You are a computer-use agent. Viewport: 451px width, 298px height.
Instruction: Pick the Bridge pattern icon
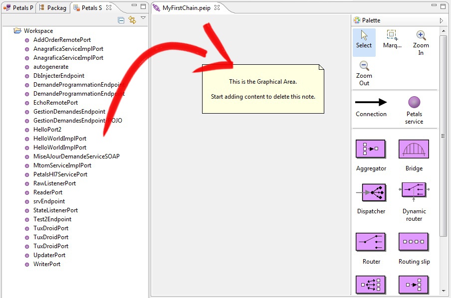point(414,149)
